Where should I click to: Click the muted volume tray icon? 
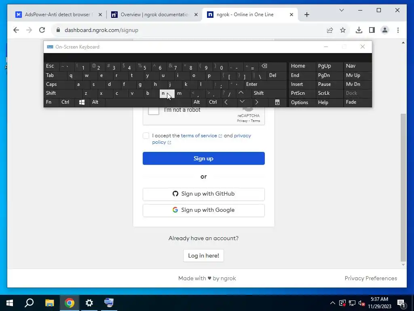click(x=362, y=303)
